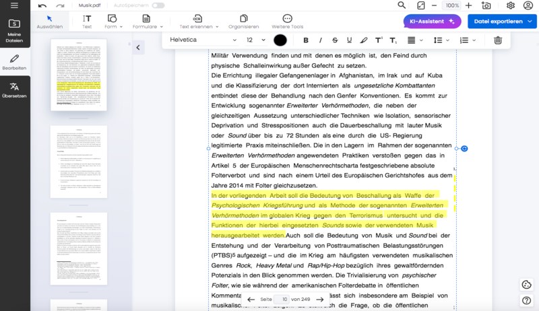
Task: Click the text 'von 249'
Action: click(x=300, y=300)
